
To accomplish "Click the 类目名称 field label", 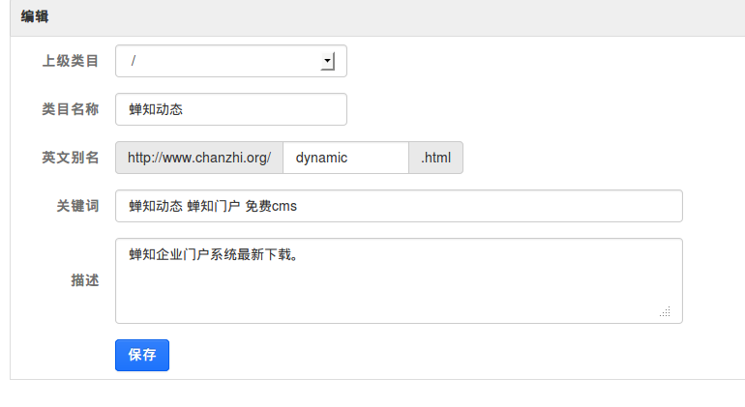I will (x=71, y=109).
